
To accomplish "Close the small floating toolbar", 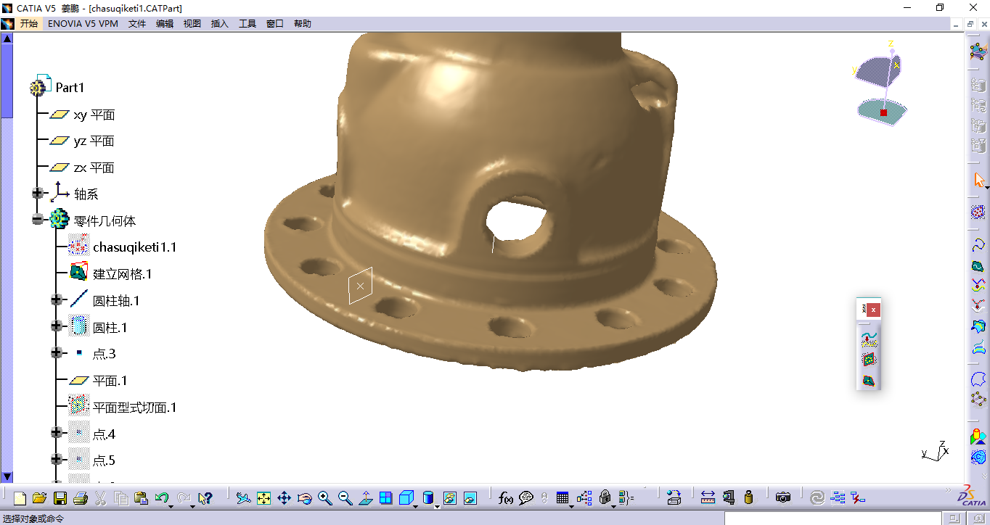I will click(874, 310).
